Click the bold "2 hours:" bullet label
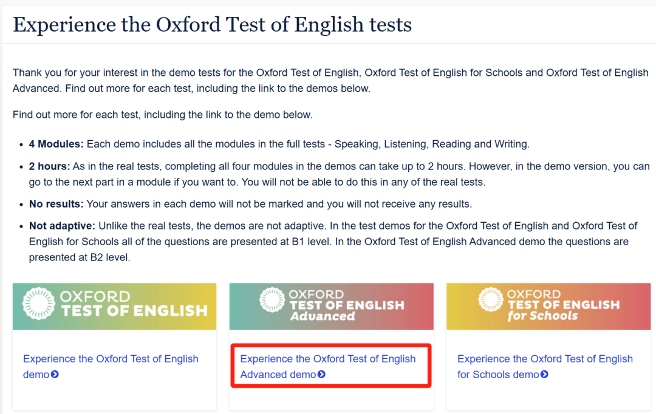The height and width of the screenshot is (414, 656). click(x=50, y=166)
